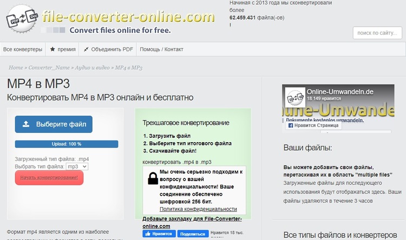
Task: Click the Facebook Нравится like button
Action: 159,234
